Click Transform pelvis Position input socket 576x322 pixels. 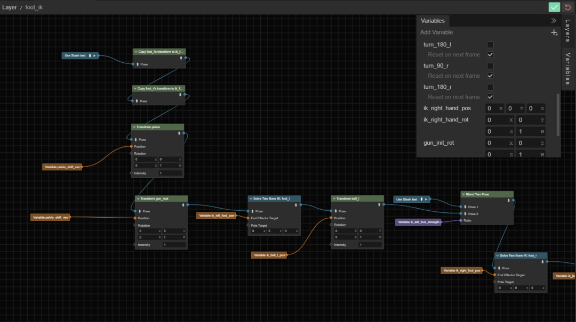point(131,146)
